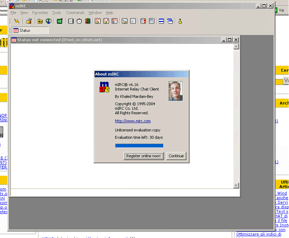This screenshot has height=238, width=289.
Task: Click the Status window text input box
Action: click(125, 192)
